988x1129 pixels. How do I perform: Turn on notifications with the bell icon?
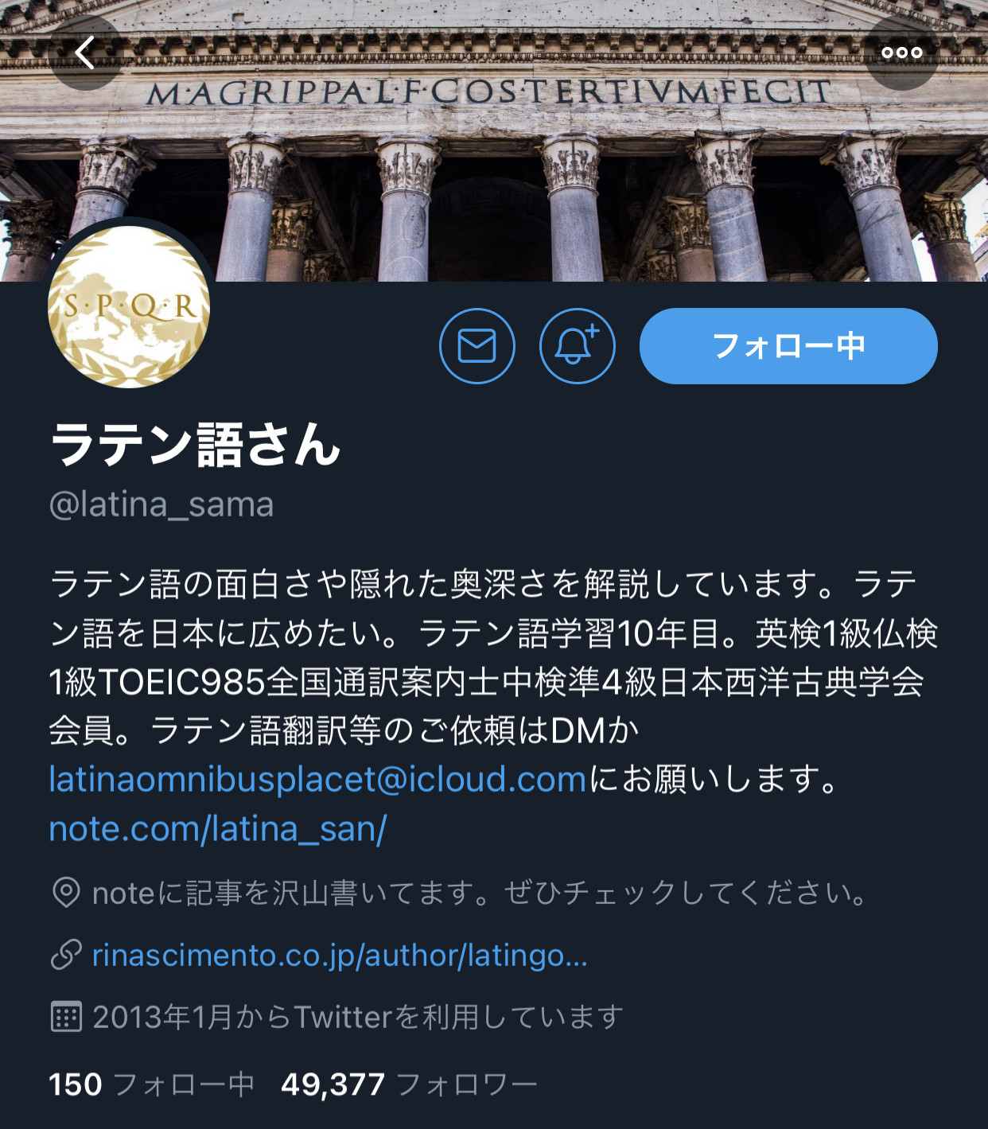click(578, 346)
